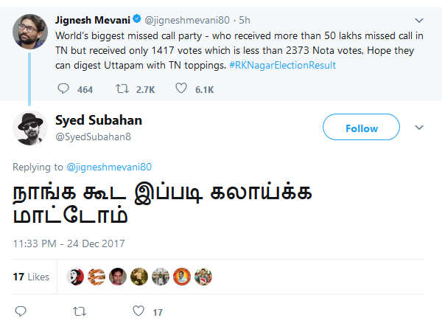This screenshot has width=442, height=332.
Task: Open Jignesh Mevani's profile picture
Action: point(29,27)
